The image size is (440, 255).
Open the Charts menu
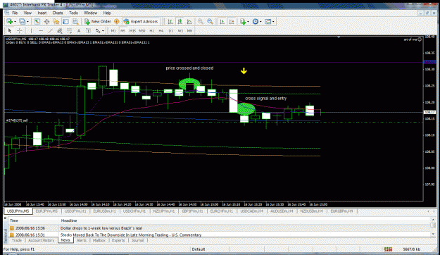pyautogui.click(x=58, y=13)
